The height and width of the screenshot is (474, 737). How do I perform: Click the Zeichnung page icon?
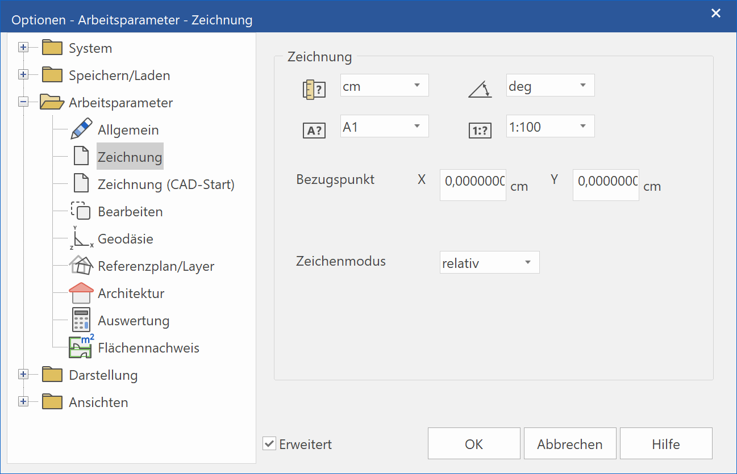pos(81,157)
